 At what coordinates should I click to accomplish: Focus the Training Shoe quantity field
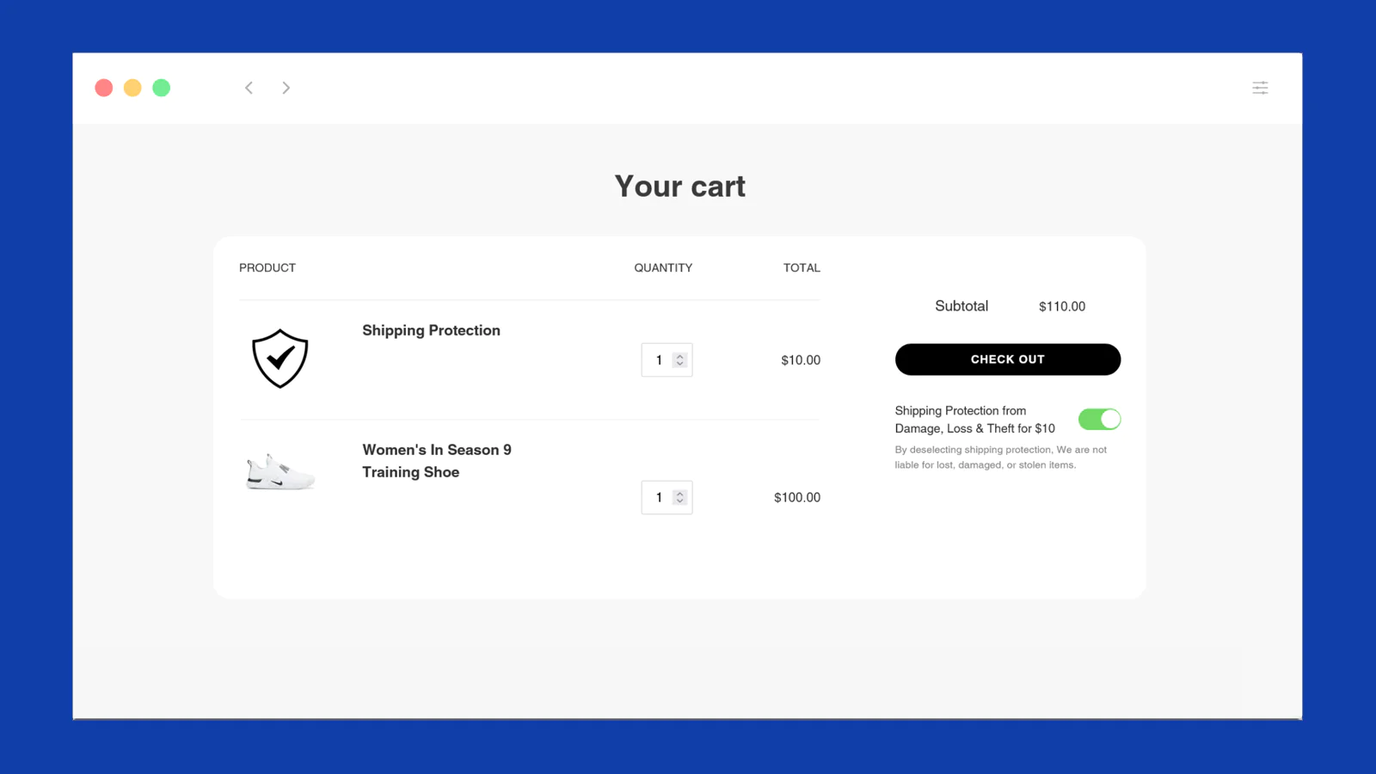point(658,498)
